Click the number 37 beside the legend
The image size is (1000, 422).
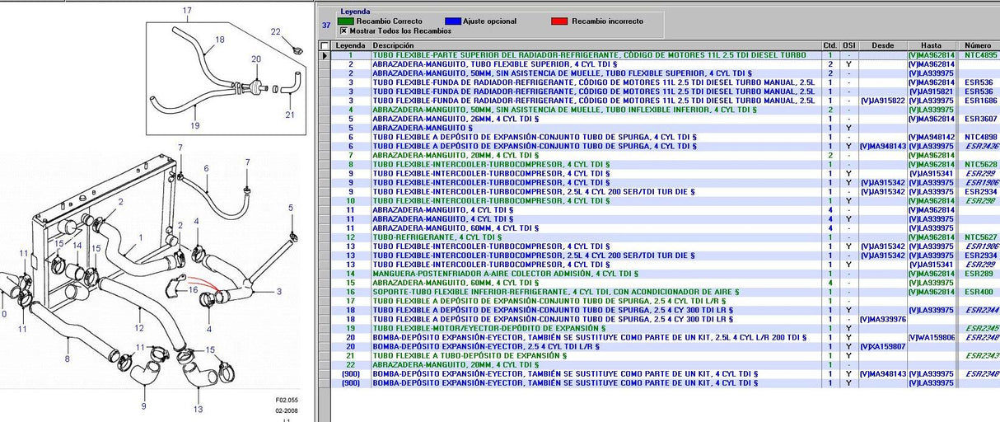[326, 26]
